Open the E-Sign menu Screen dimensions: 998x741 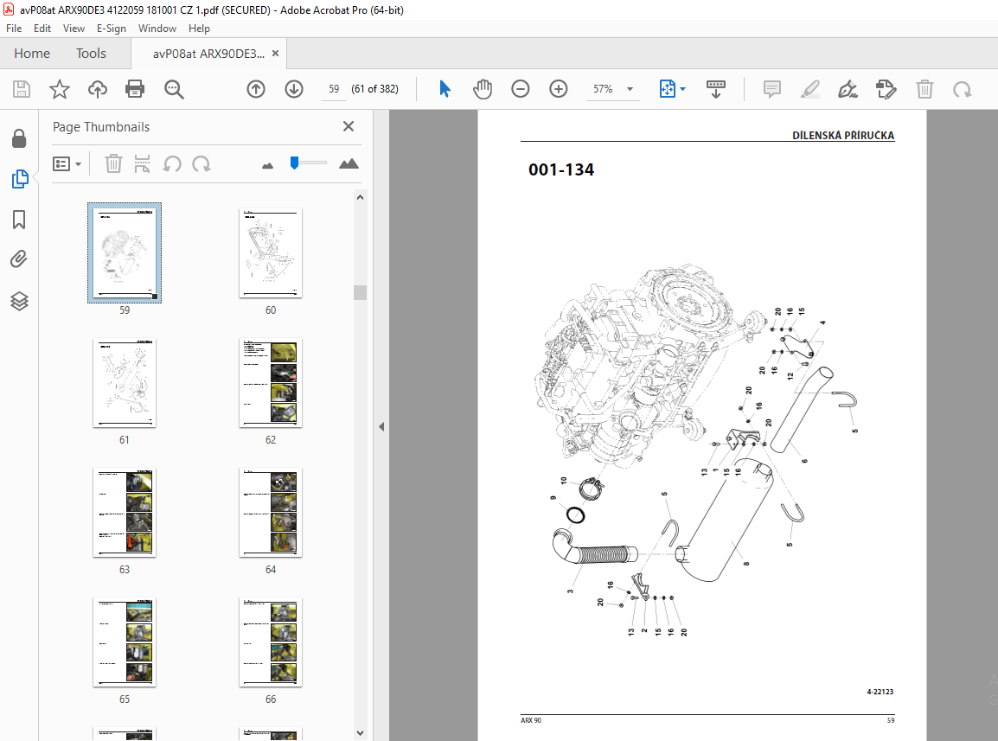112,29
